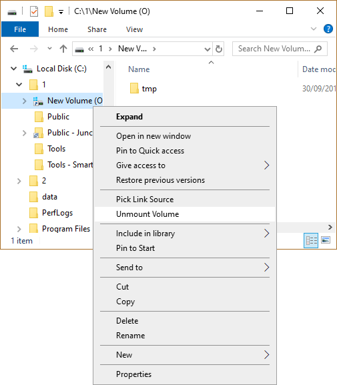Open the View ribbon tab
Viewport: 337px width, 385px height.
(x=134, y=29)
